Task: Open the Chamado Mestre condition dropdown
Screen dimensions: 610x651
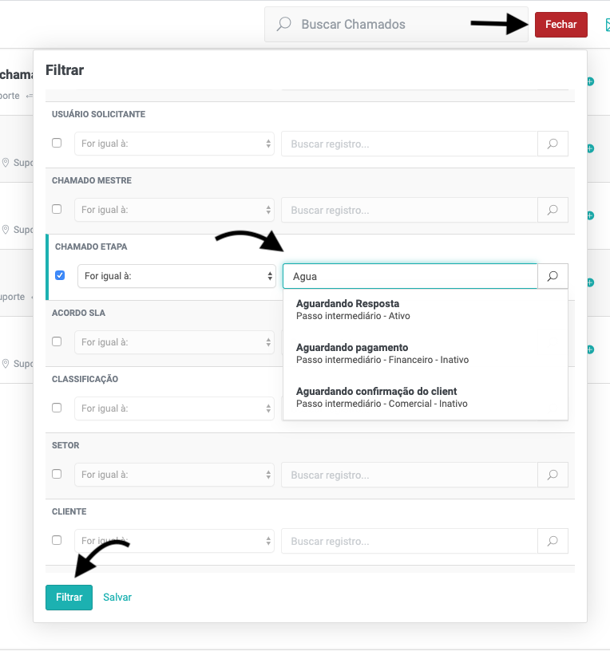Action: pos(174,210)
